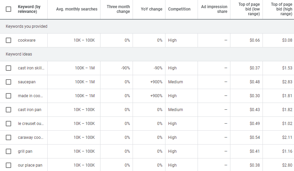This screenshot has width=294, height=171.
Task: Check the select-all checkbox in header
Action: tap(8, 9)
